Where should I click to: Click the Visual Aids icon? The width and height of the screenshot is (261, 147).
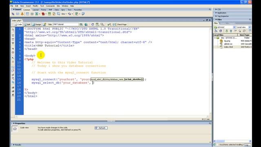102,24
